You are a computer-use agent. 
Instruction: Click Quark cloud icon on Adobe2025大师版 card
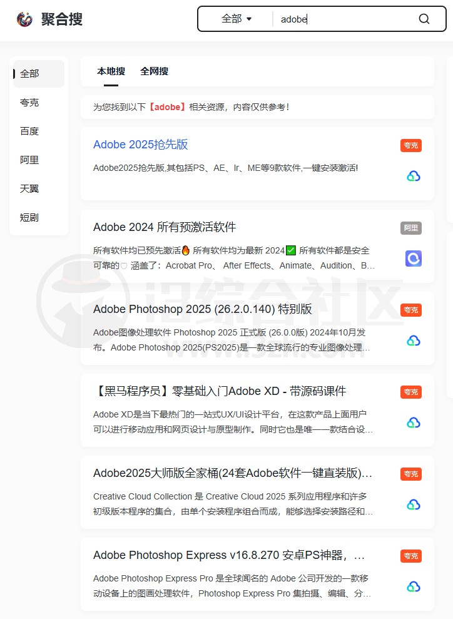413,504
